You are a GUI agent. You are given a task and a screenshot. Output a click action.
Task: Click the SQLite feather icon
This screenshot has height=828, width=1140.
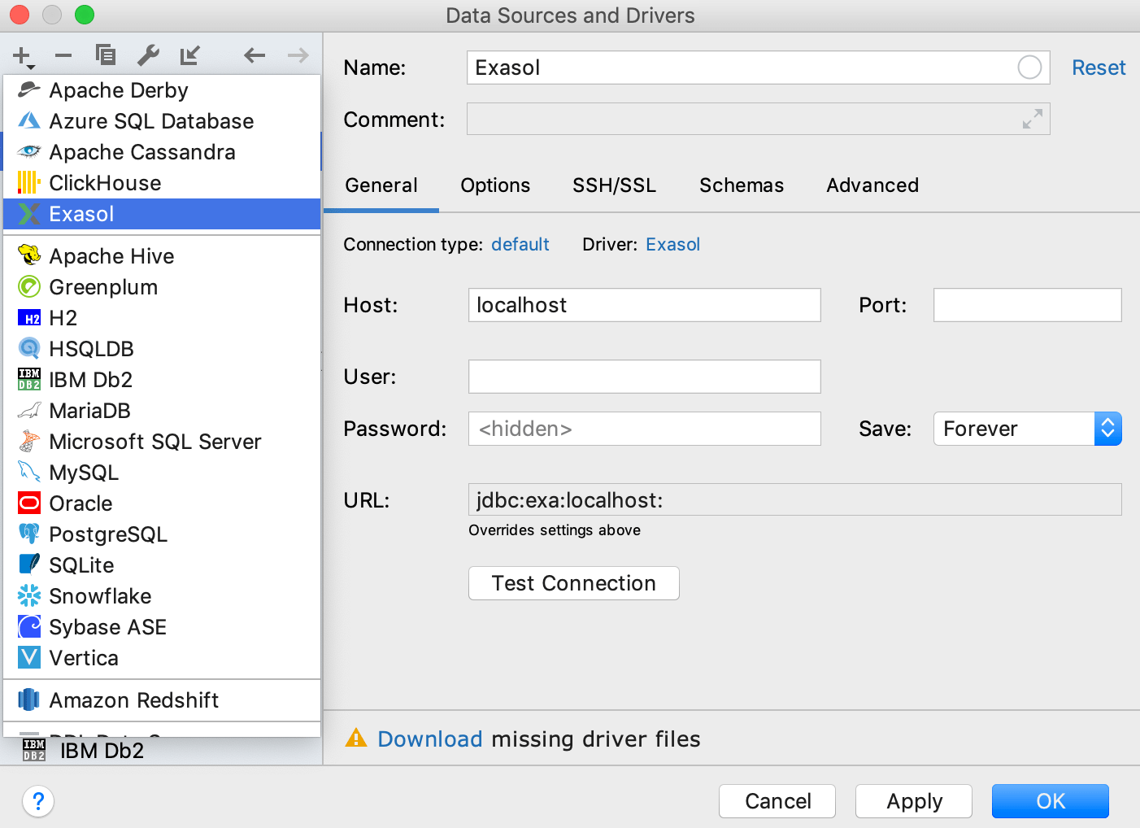pyautogui.click(x=29, y=565)
